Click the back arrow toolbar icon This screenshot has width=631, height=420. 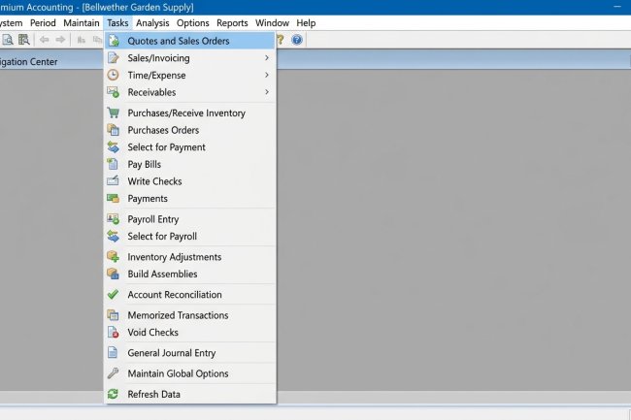[x=45, y=40]
